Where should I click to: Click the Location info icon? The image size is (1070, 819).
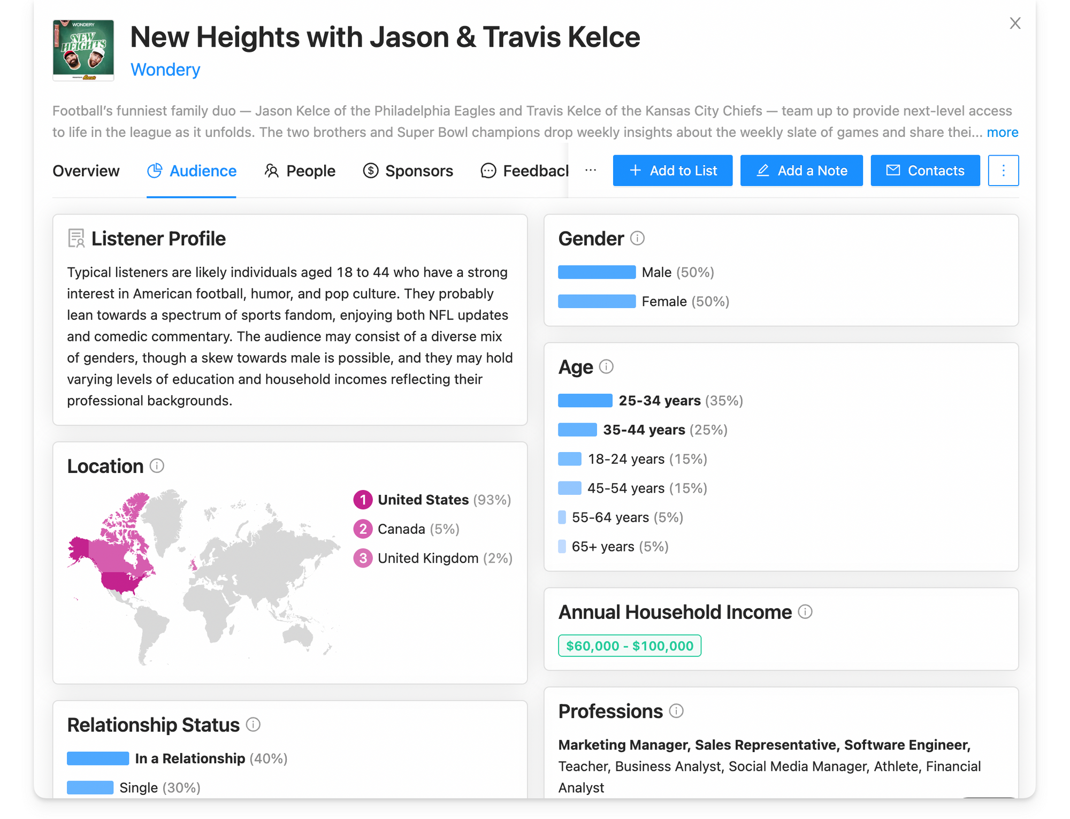point(156,465)
